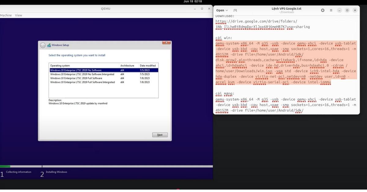This screenshot has height=192, width=367.
Task: Click the 'Installing Windows' step label
Action: (x=57, y=172)
